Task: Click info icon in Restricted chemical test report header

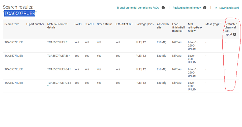Action: pyautogui.click(x=234, y=34)
